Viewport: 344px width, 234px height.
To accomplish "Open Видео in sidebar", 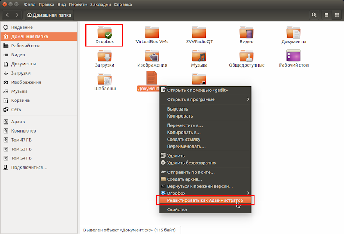I will (x=39, y=55).
